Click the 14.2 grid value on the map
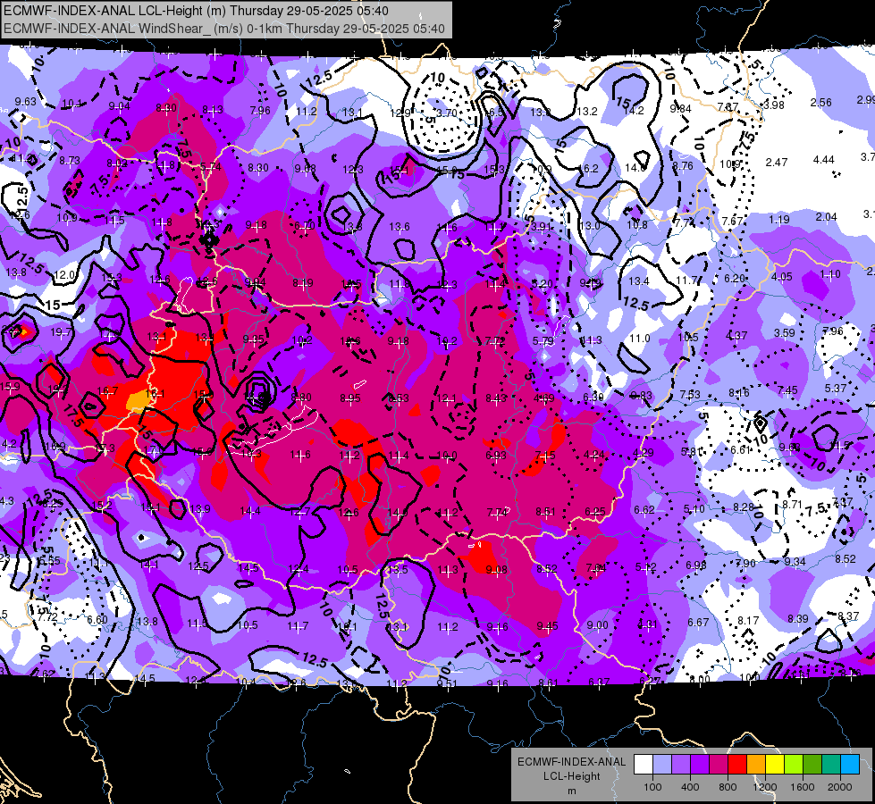 pyautogui.click(x=635, y=111)
